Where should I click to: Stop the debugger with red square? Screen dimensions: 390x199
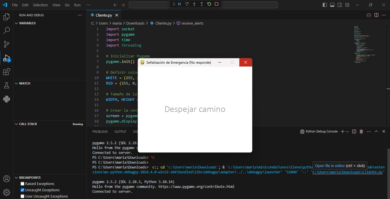pyautogui.click(x=216, y=4)
